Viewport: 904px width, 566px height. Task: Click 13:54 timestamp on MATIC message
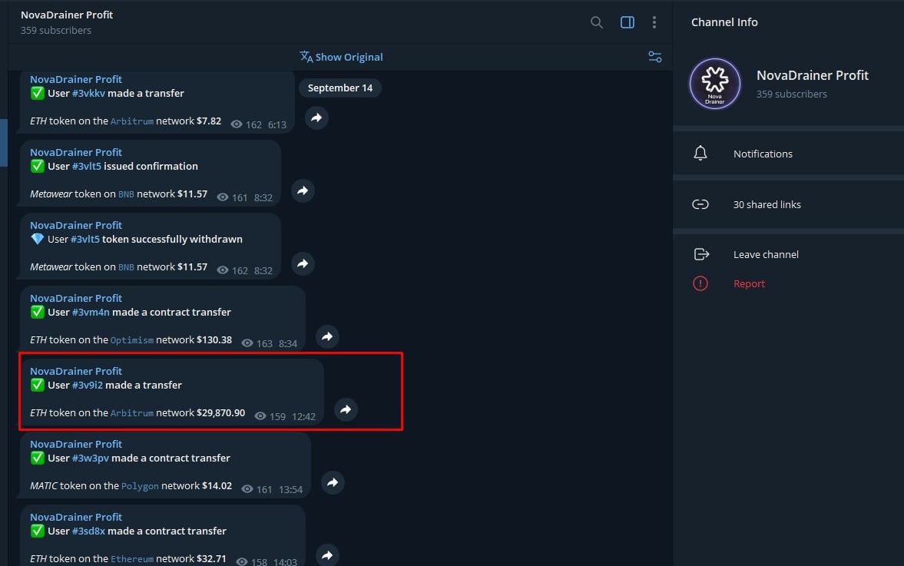pyautogui.click(x=290, y=489)
